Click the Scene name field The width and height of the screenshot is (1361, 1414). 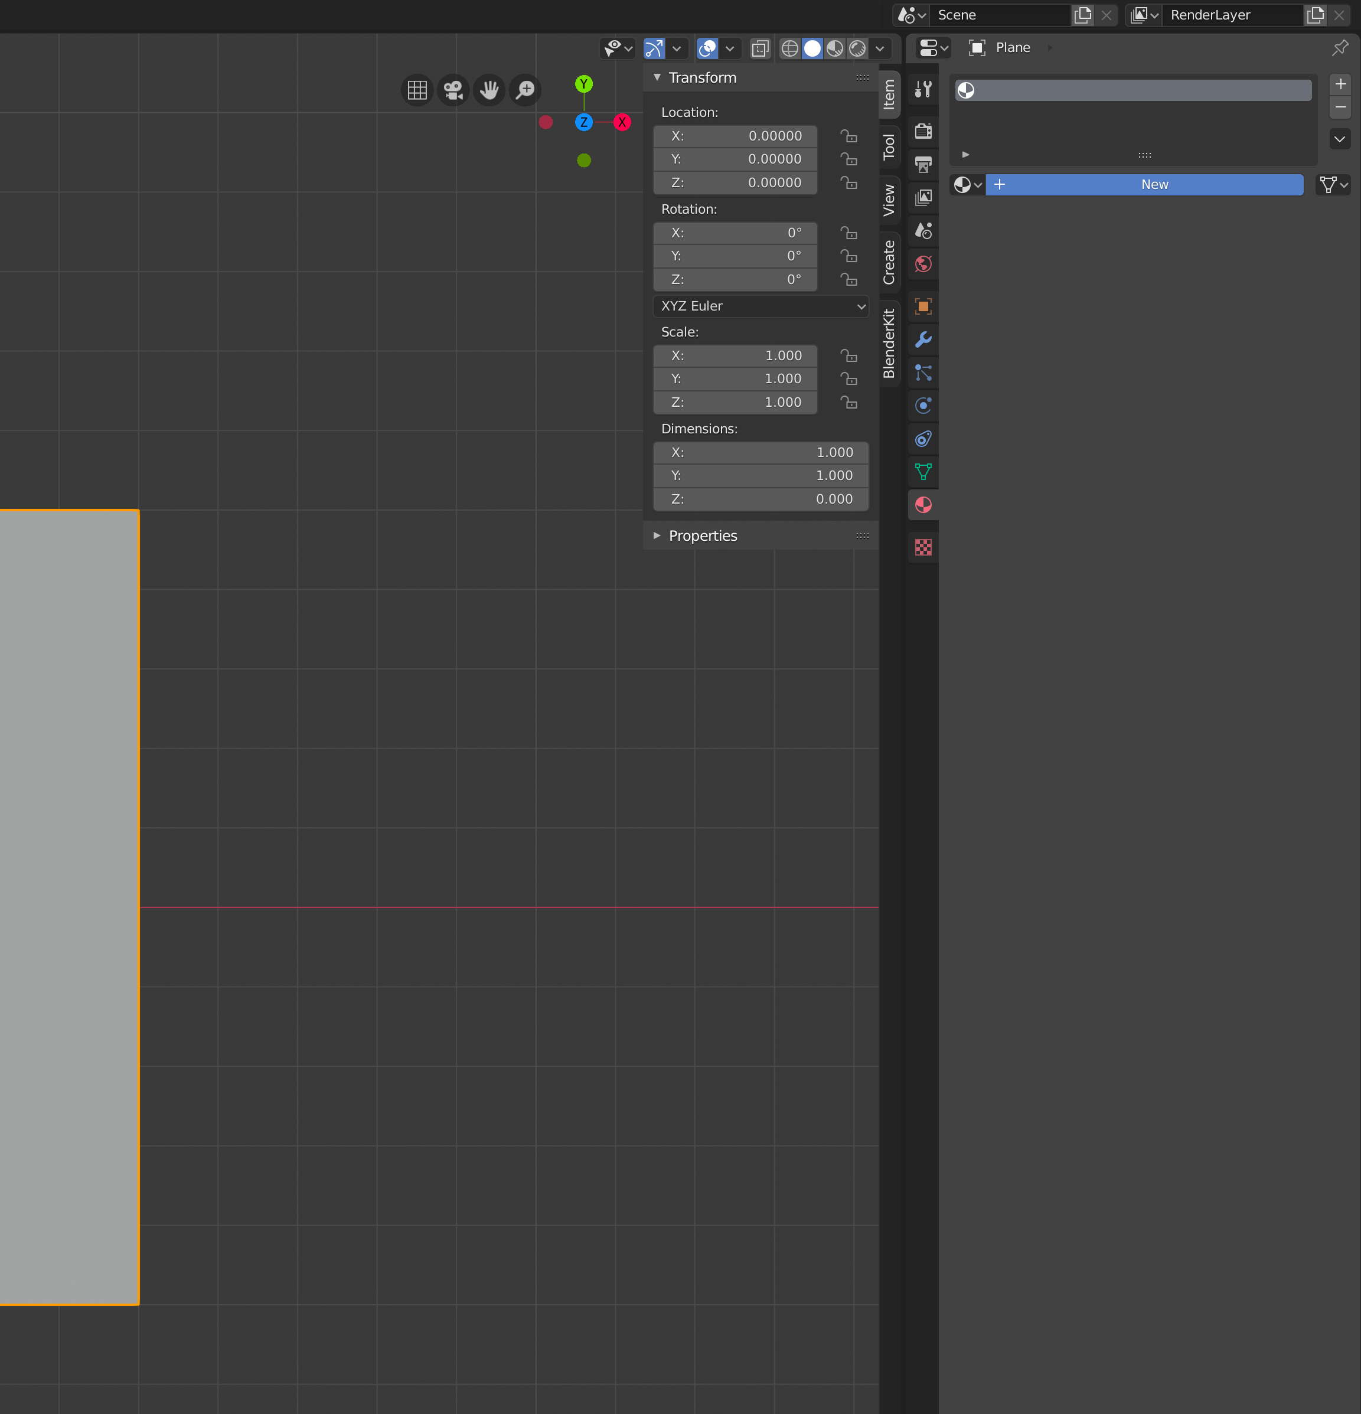pos(1000,15)
